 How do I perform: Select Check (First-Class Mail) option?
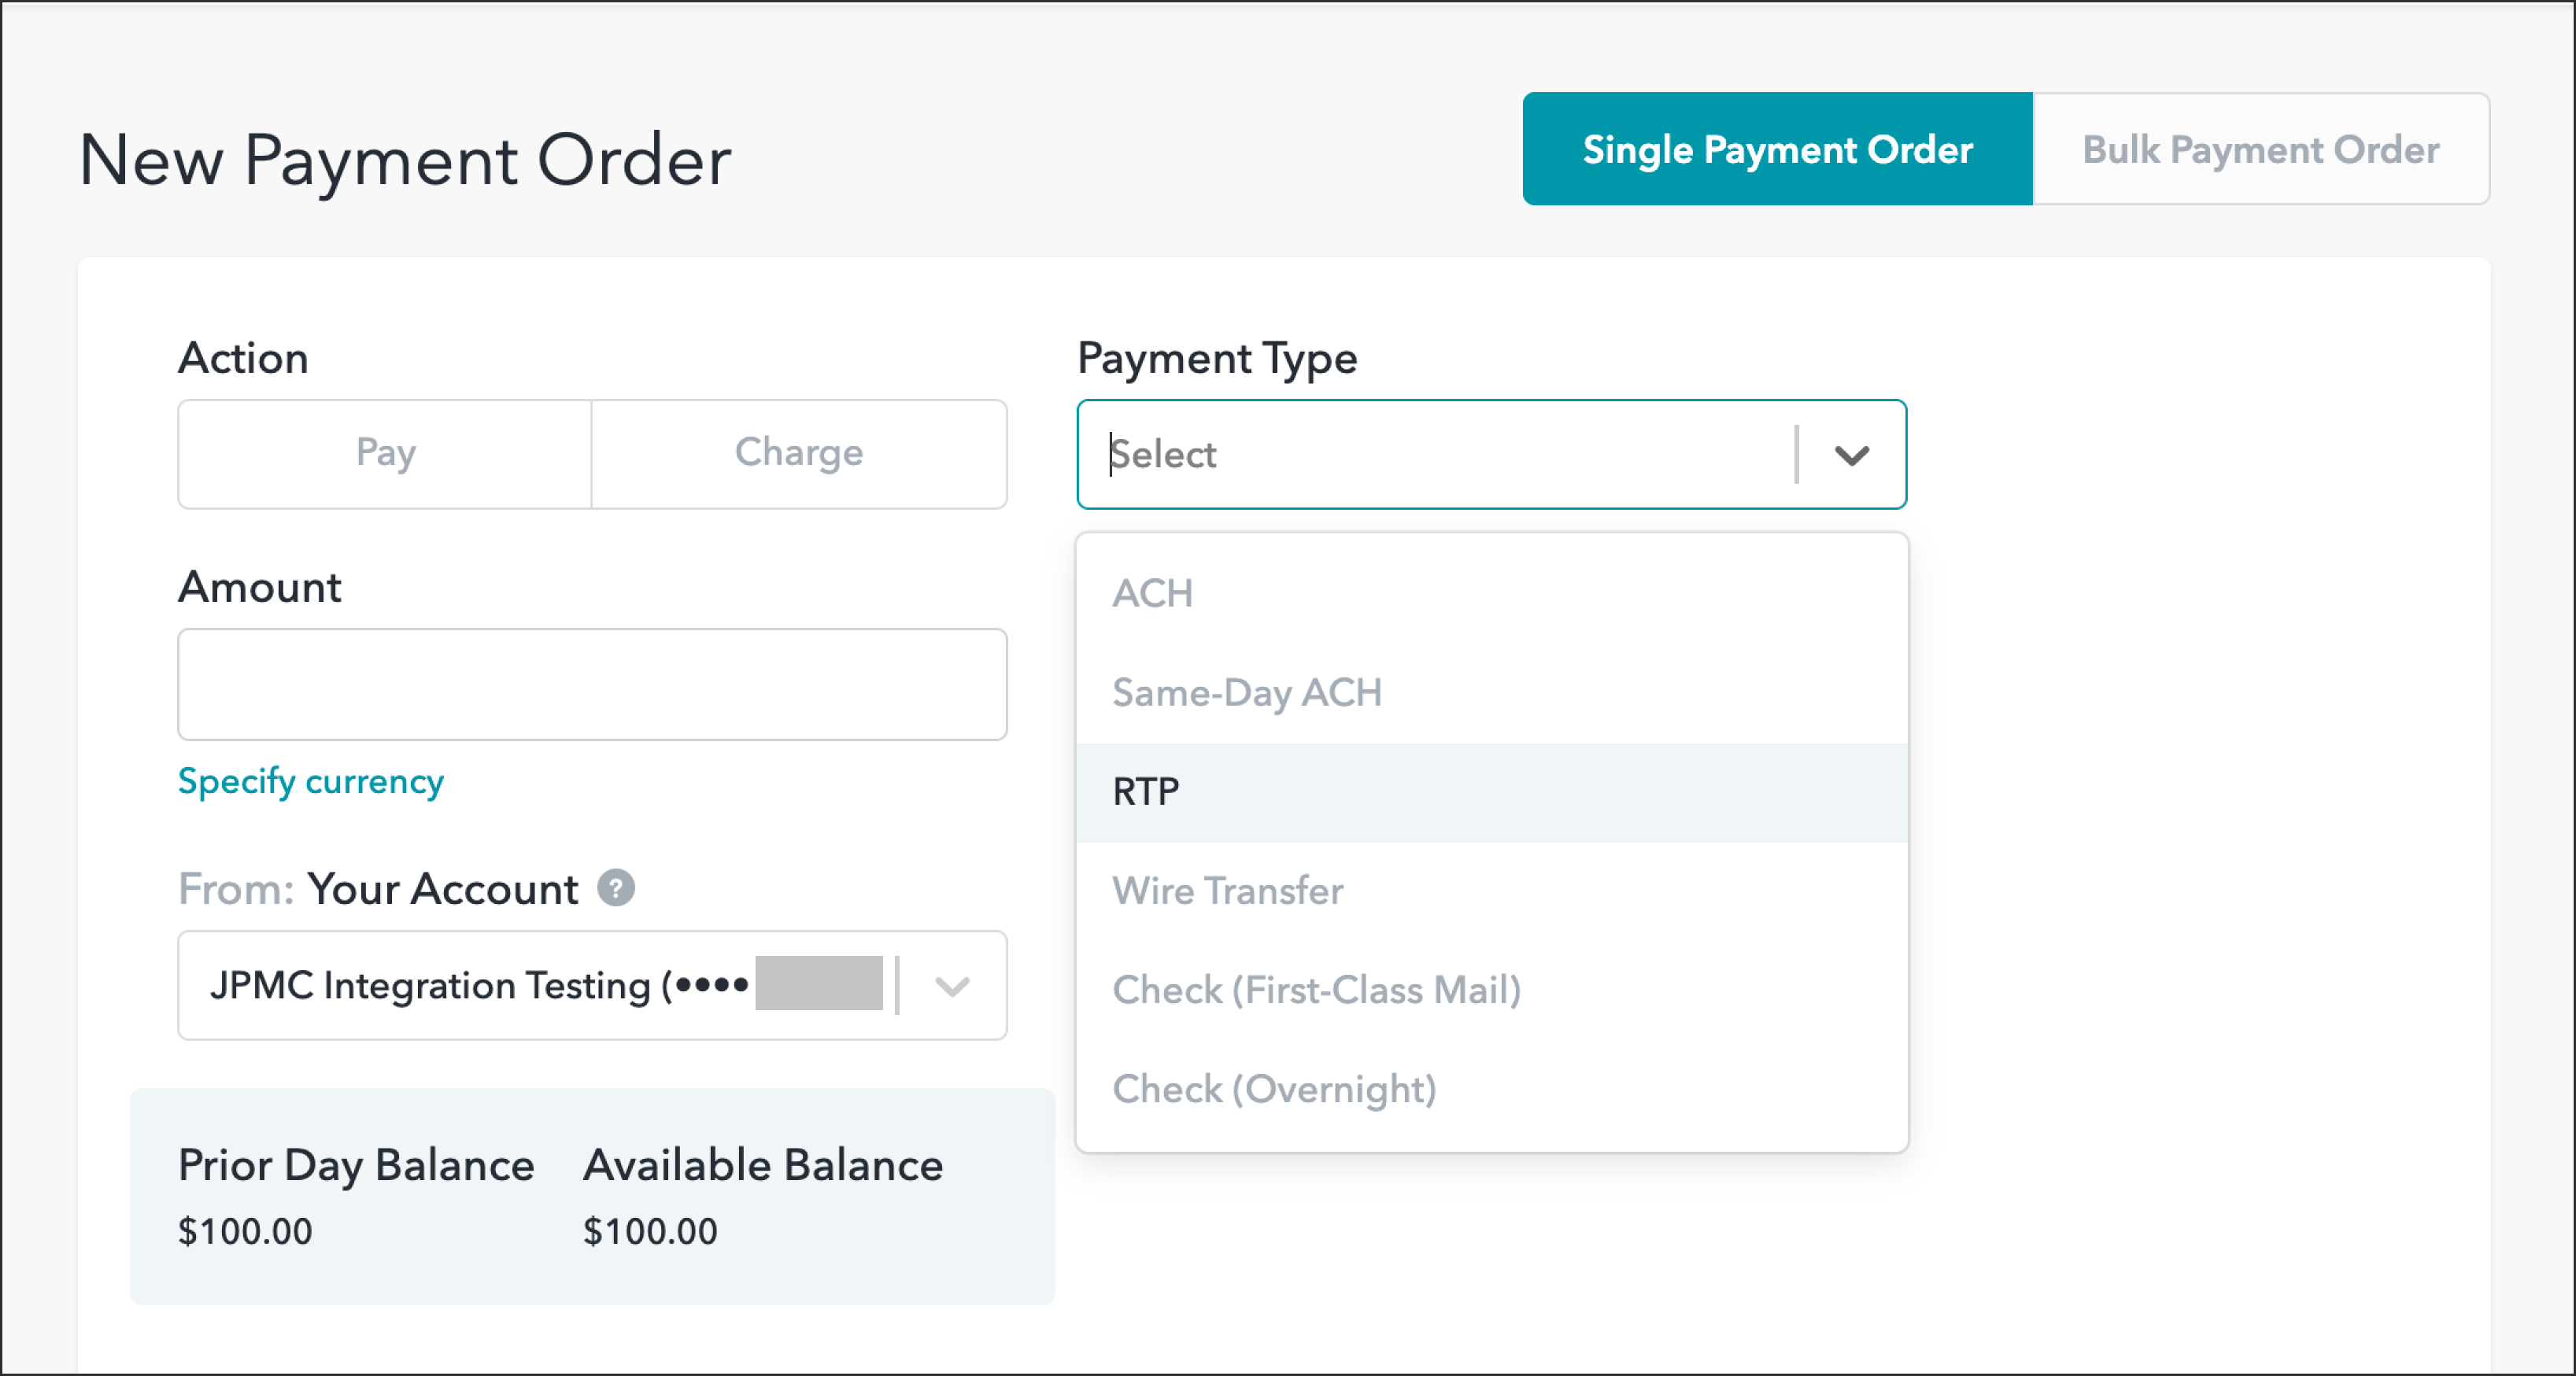1316,990
